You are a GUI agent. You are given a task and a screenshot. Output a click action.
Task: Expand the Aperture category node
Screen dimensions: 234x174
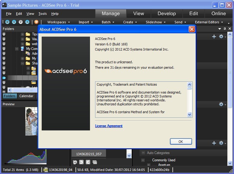pos(149,165)
